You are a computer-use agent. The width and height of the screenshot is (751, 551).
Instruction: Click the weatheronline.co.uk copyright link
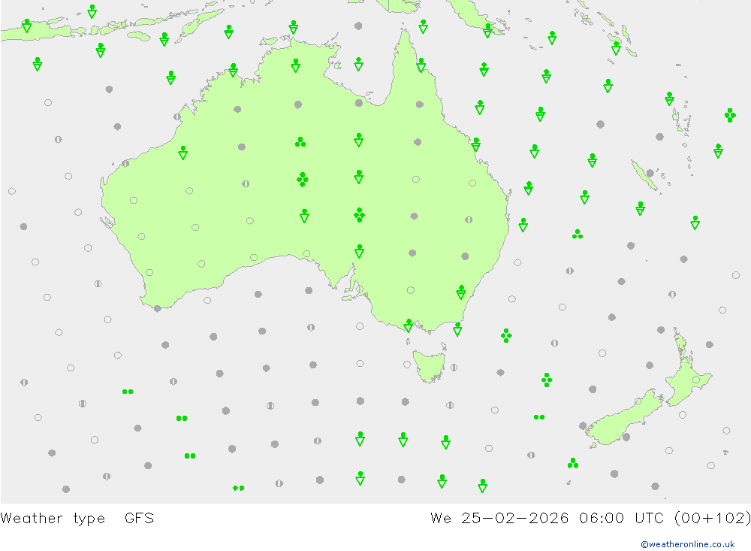coord(687,543)
